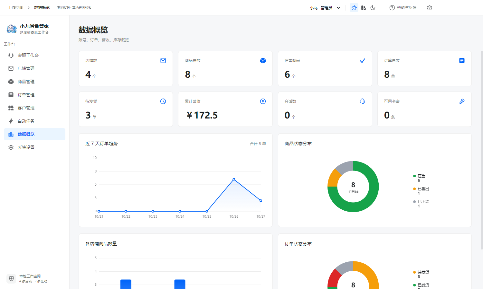Click the yen icon on 累计营收 card
This screenshot has height=289, width=483.
coord(263,101)
